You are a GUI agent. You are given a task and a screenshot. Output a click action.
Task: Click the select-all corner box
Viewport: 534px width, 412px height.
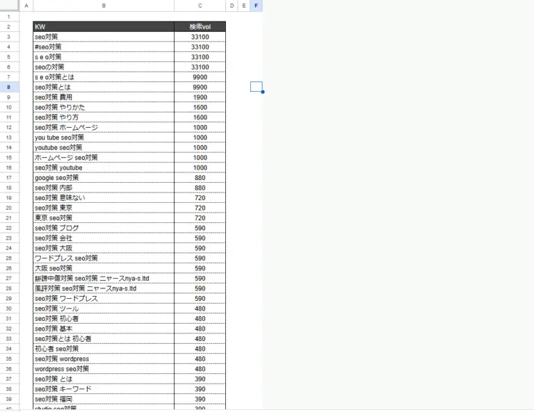(8, 6)
